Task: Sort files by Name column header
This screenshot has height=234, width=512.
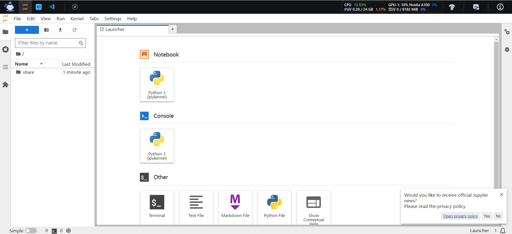Action: 22,64
